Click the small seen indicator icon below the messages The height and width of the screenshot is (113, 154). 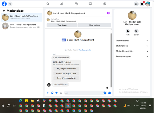click(x=107, y=88)
